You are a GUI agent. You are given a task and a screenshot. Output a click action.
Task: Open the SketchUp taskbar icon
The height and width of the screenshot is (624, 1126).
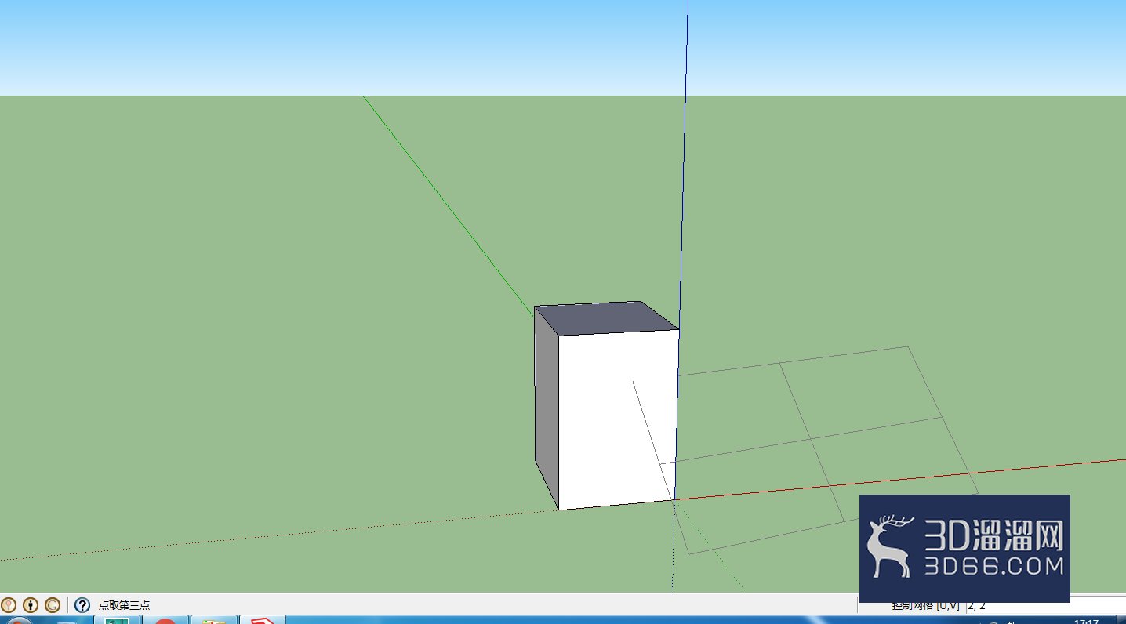(x=262, y=620)
